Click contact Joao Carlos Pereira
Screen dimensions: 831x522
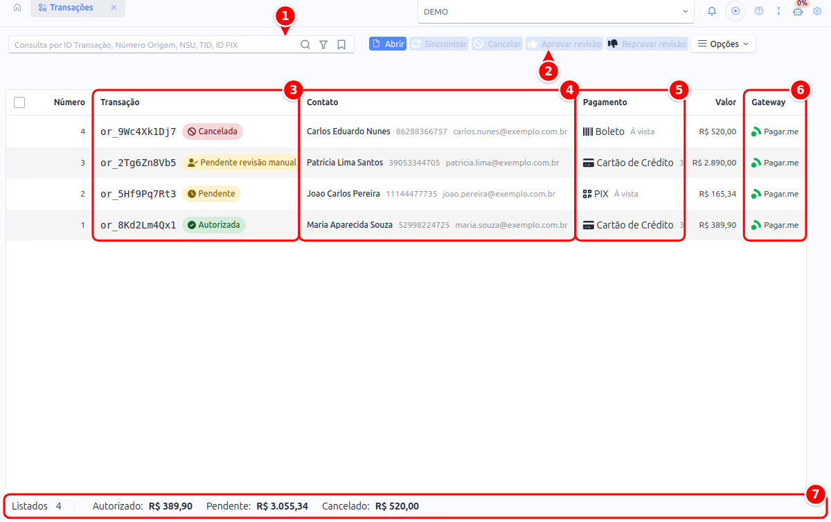click(x=343, y=194)
